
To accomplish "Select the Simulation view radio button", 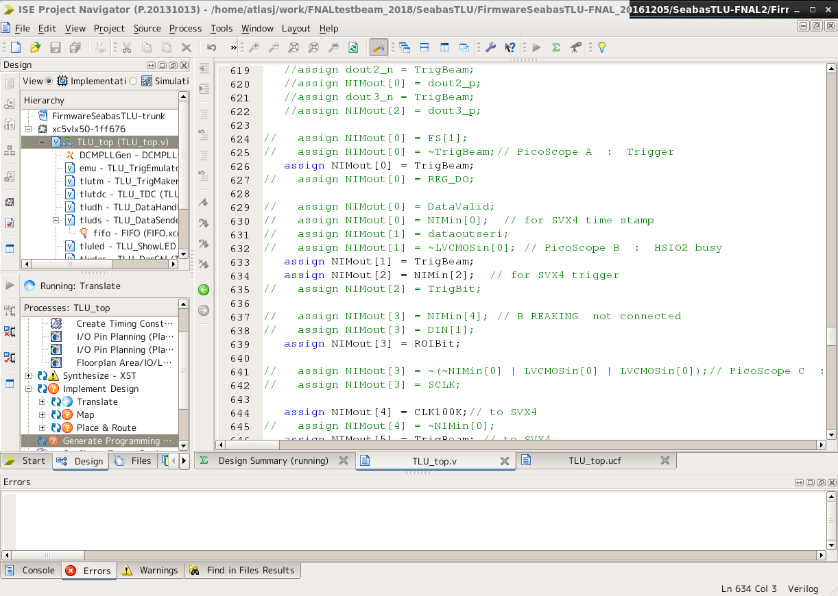I will tap(133, 81).
